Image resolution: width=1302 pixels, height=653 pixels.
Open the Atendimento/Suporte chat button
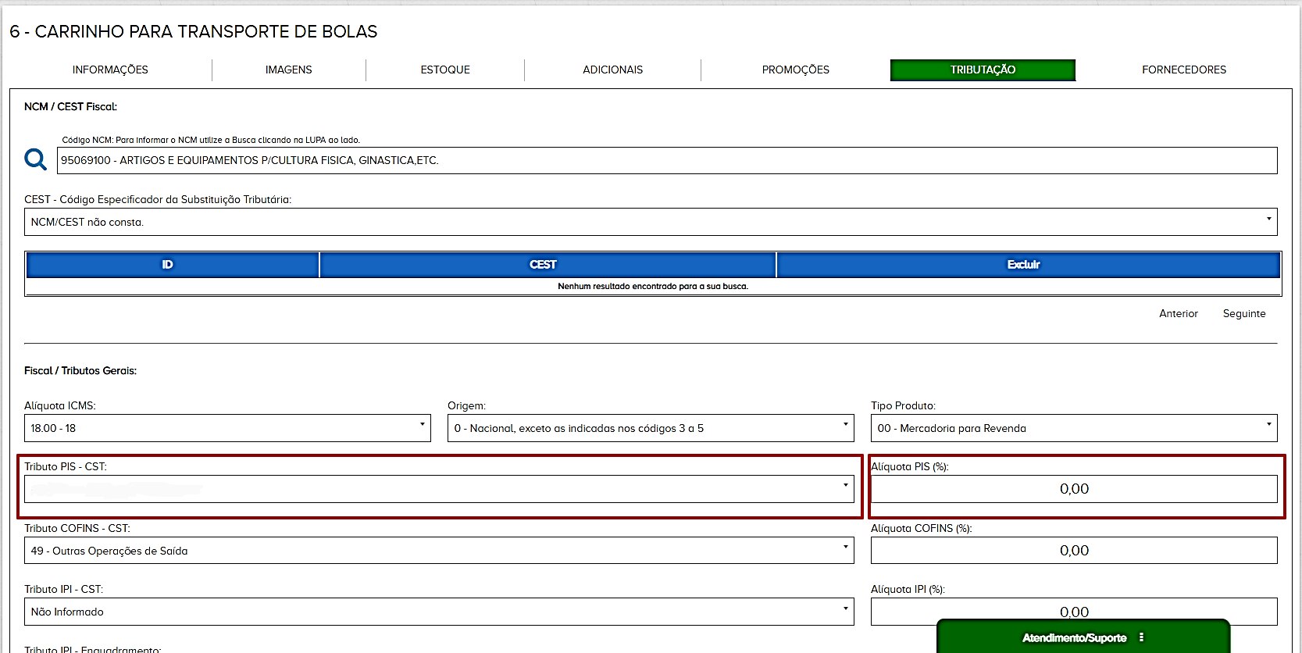(x=1073, y=637)
